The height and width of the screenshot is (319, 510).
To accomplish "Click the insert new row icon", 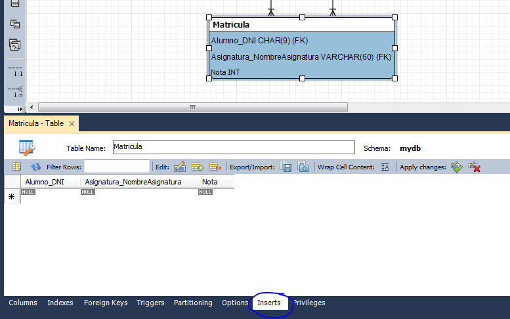I will tap(197, 167).
